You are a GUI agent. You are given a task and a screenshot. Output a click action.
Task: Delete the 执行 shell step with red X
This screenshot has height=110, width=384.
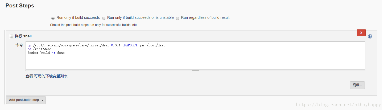point(361,33)
